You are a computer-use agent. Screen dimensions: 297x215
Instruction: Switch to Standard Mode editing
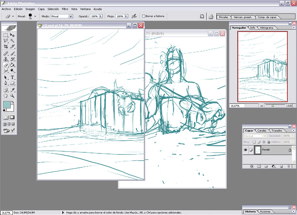tap(6, 117)
